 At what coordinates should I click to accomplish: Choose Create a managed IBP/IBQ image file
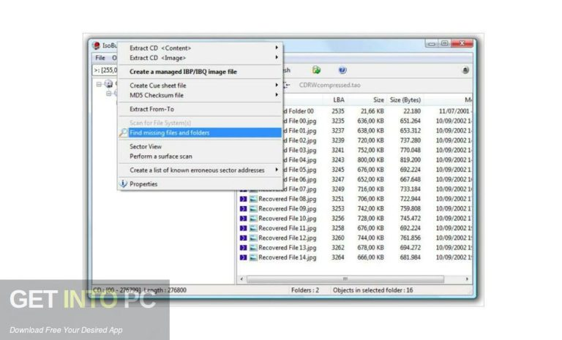tap(183, 72)
